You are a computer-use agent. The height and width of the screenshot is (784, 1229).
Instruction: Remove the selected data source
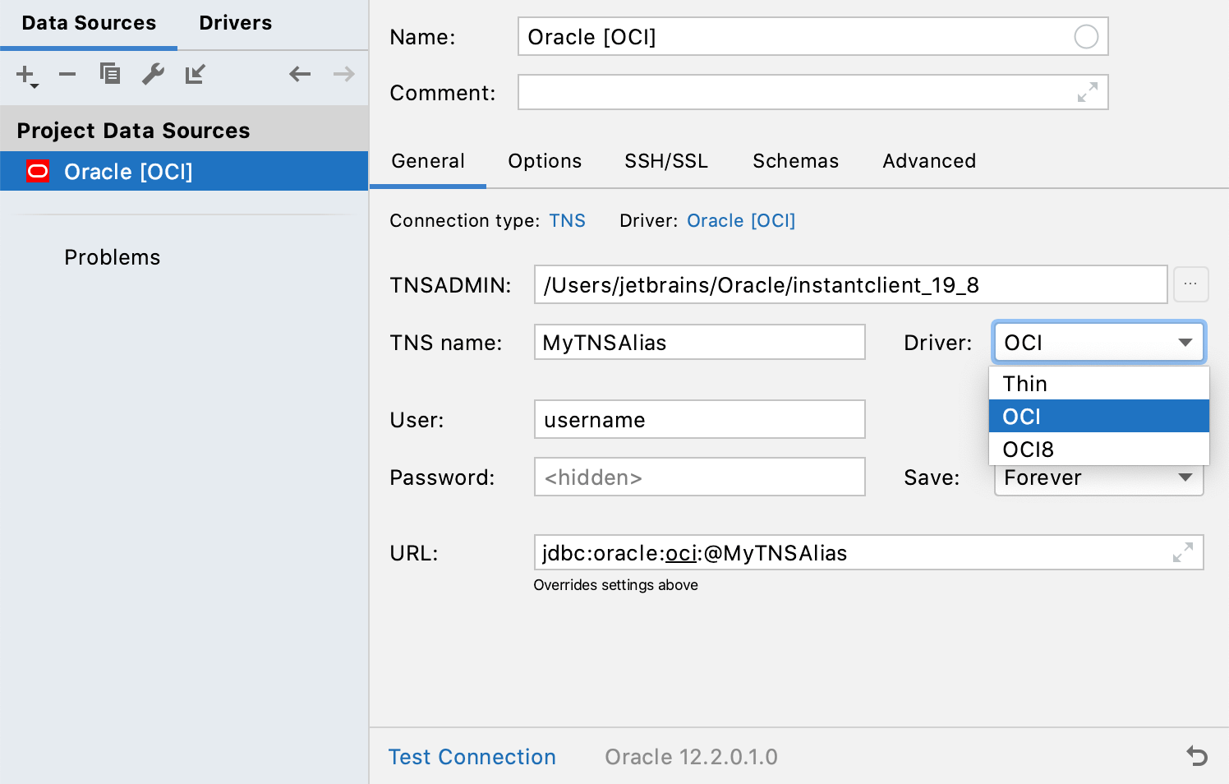[x=67, y=74]
